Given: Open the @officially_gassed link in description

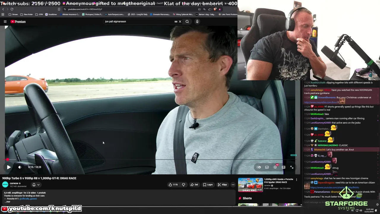Looking at the screenshot, I should click(x=28, y=199).
